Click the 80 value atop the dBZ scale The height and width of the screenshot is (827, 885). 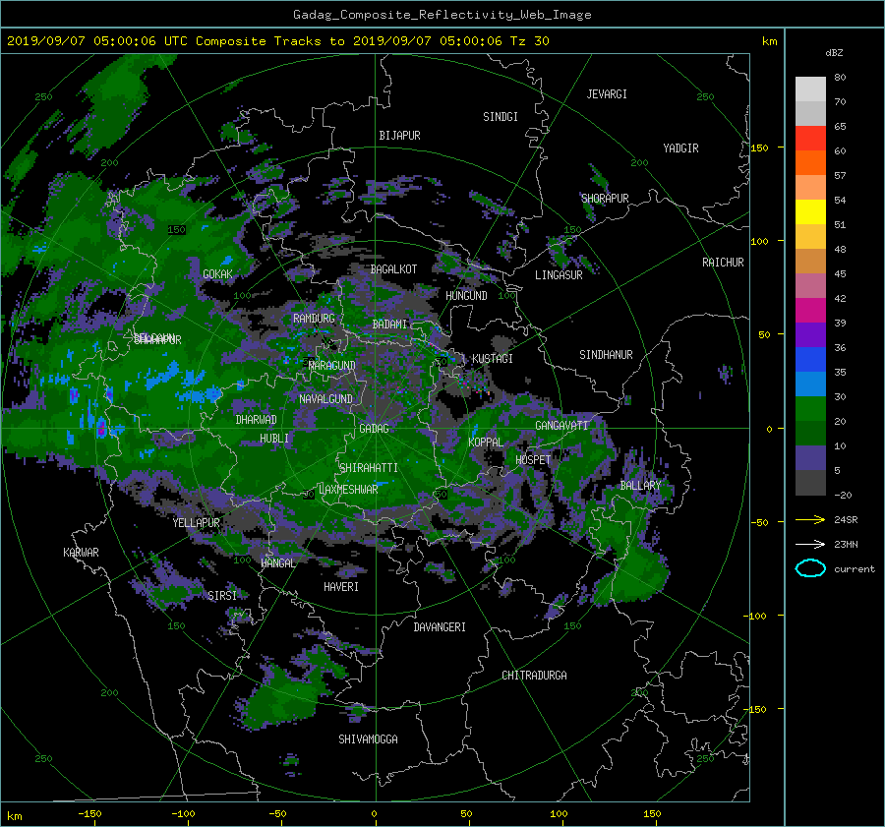[840, 78]
